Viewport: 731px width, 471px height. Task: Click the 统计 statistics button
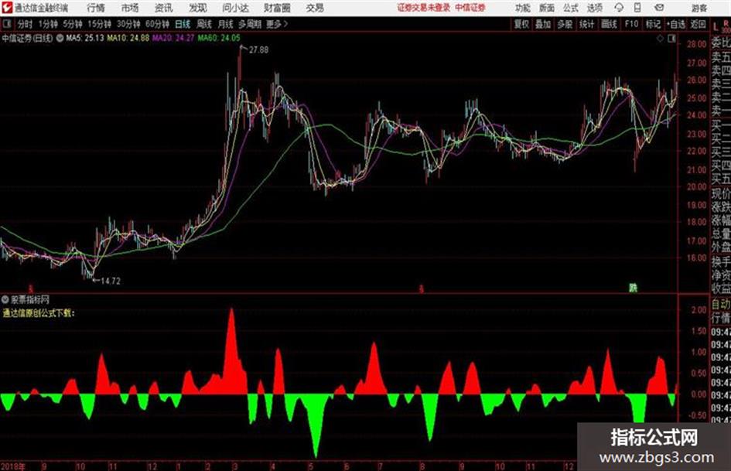[587, 24]
